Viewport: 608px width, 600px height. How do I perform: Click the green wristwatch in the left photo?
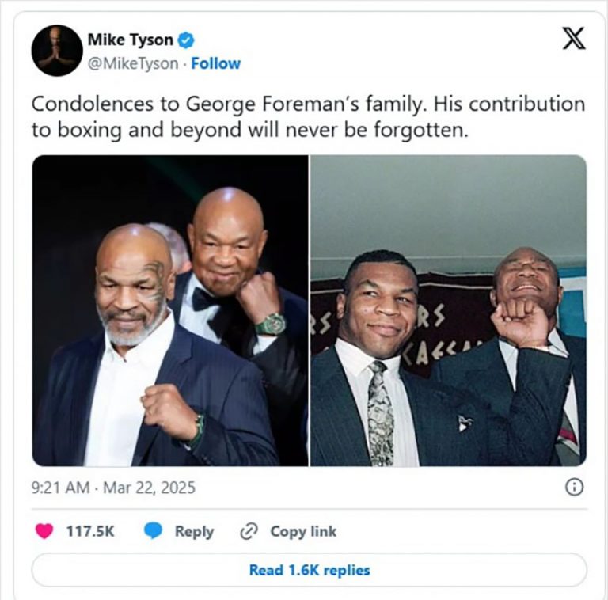point(270,323)
